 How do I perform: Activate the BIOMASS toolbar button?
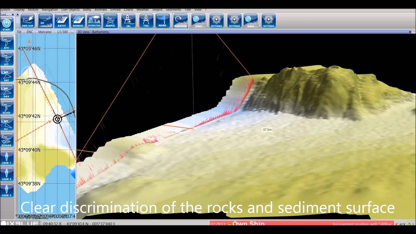[x=78, y=21]
